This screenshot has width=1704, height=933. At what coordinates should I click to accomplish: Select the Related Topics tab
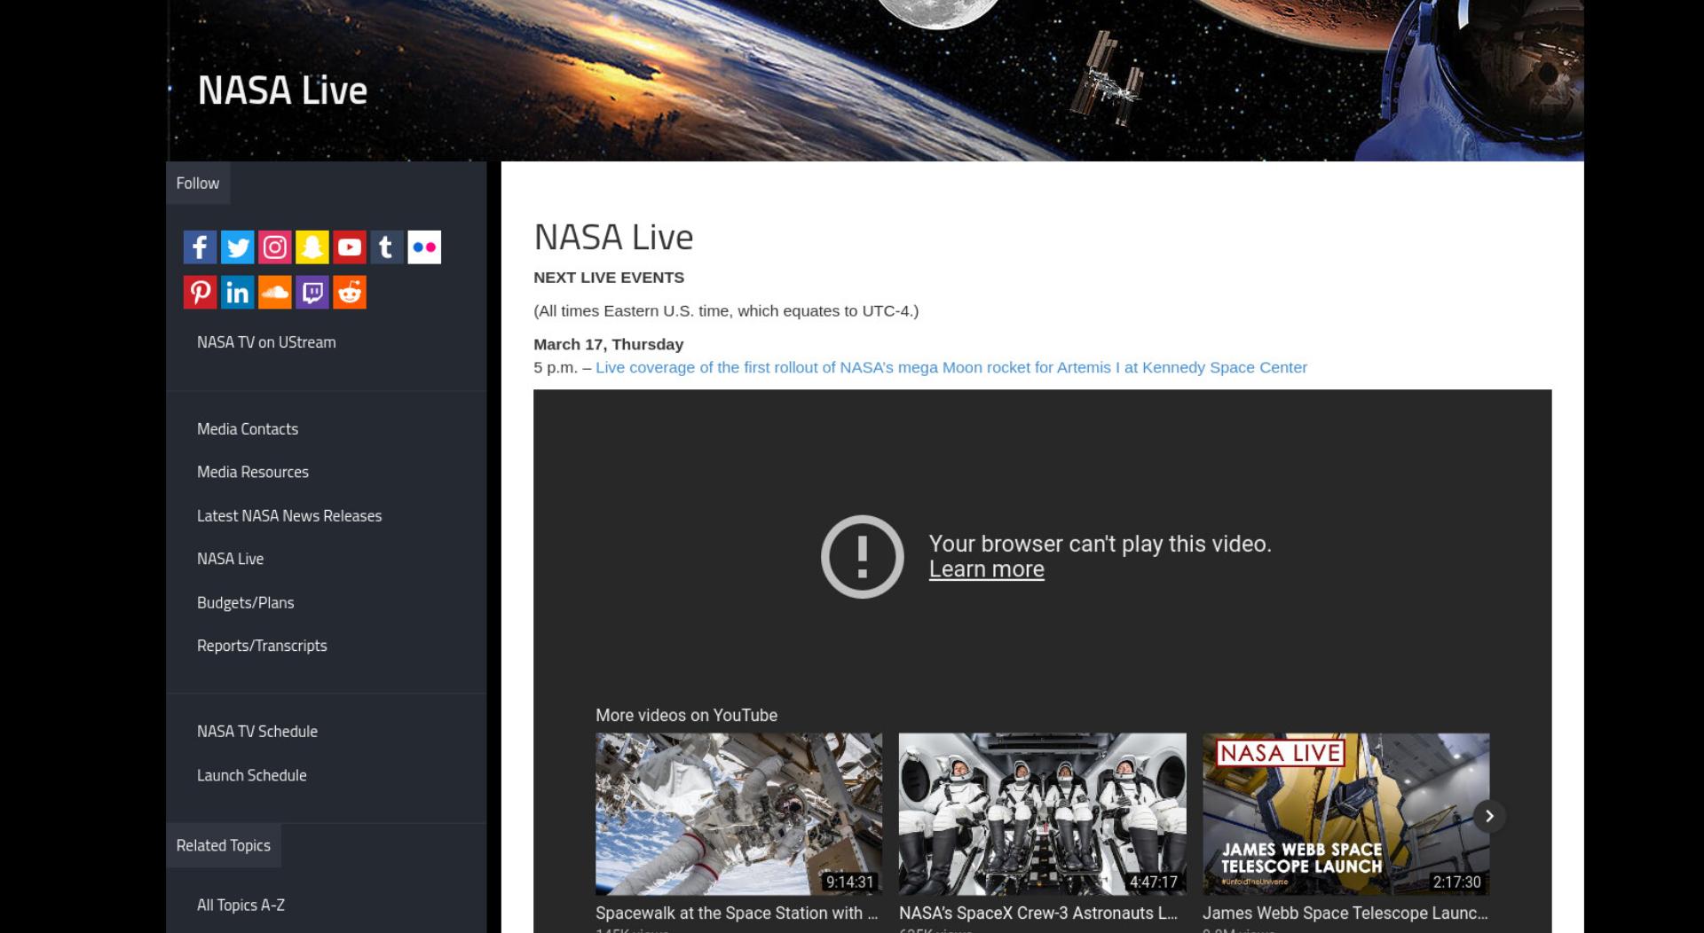point(224,845)
